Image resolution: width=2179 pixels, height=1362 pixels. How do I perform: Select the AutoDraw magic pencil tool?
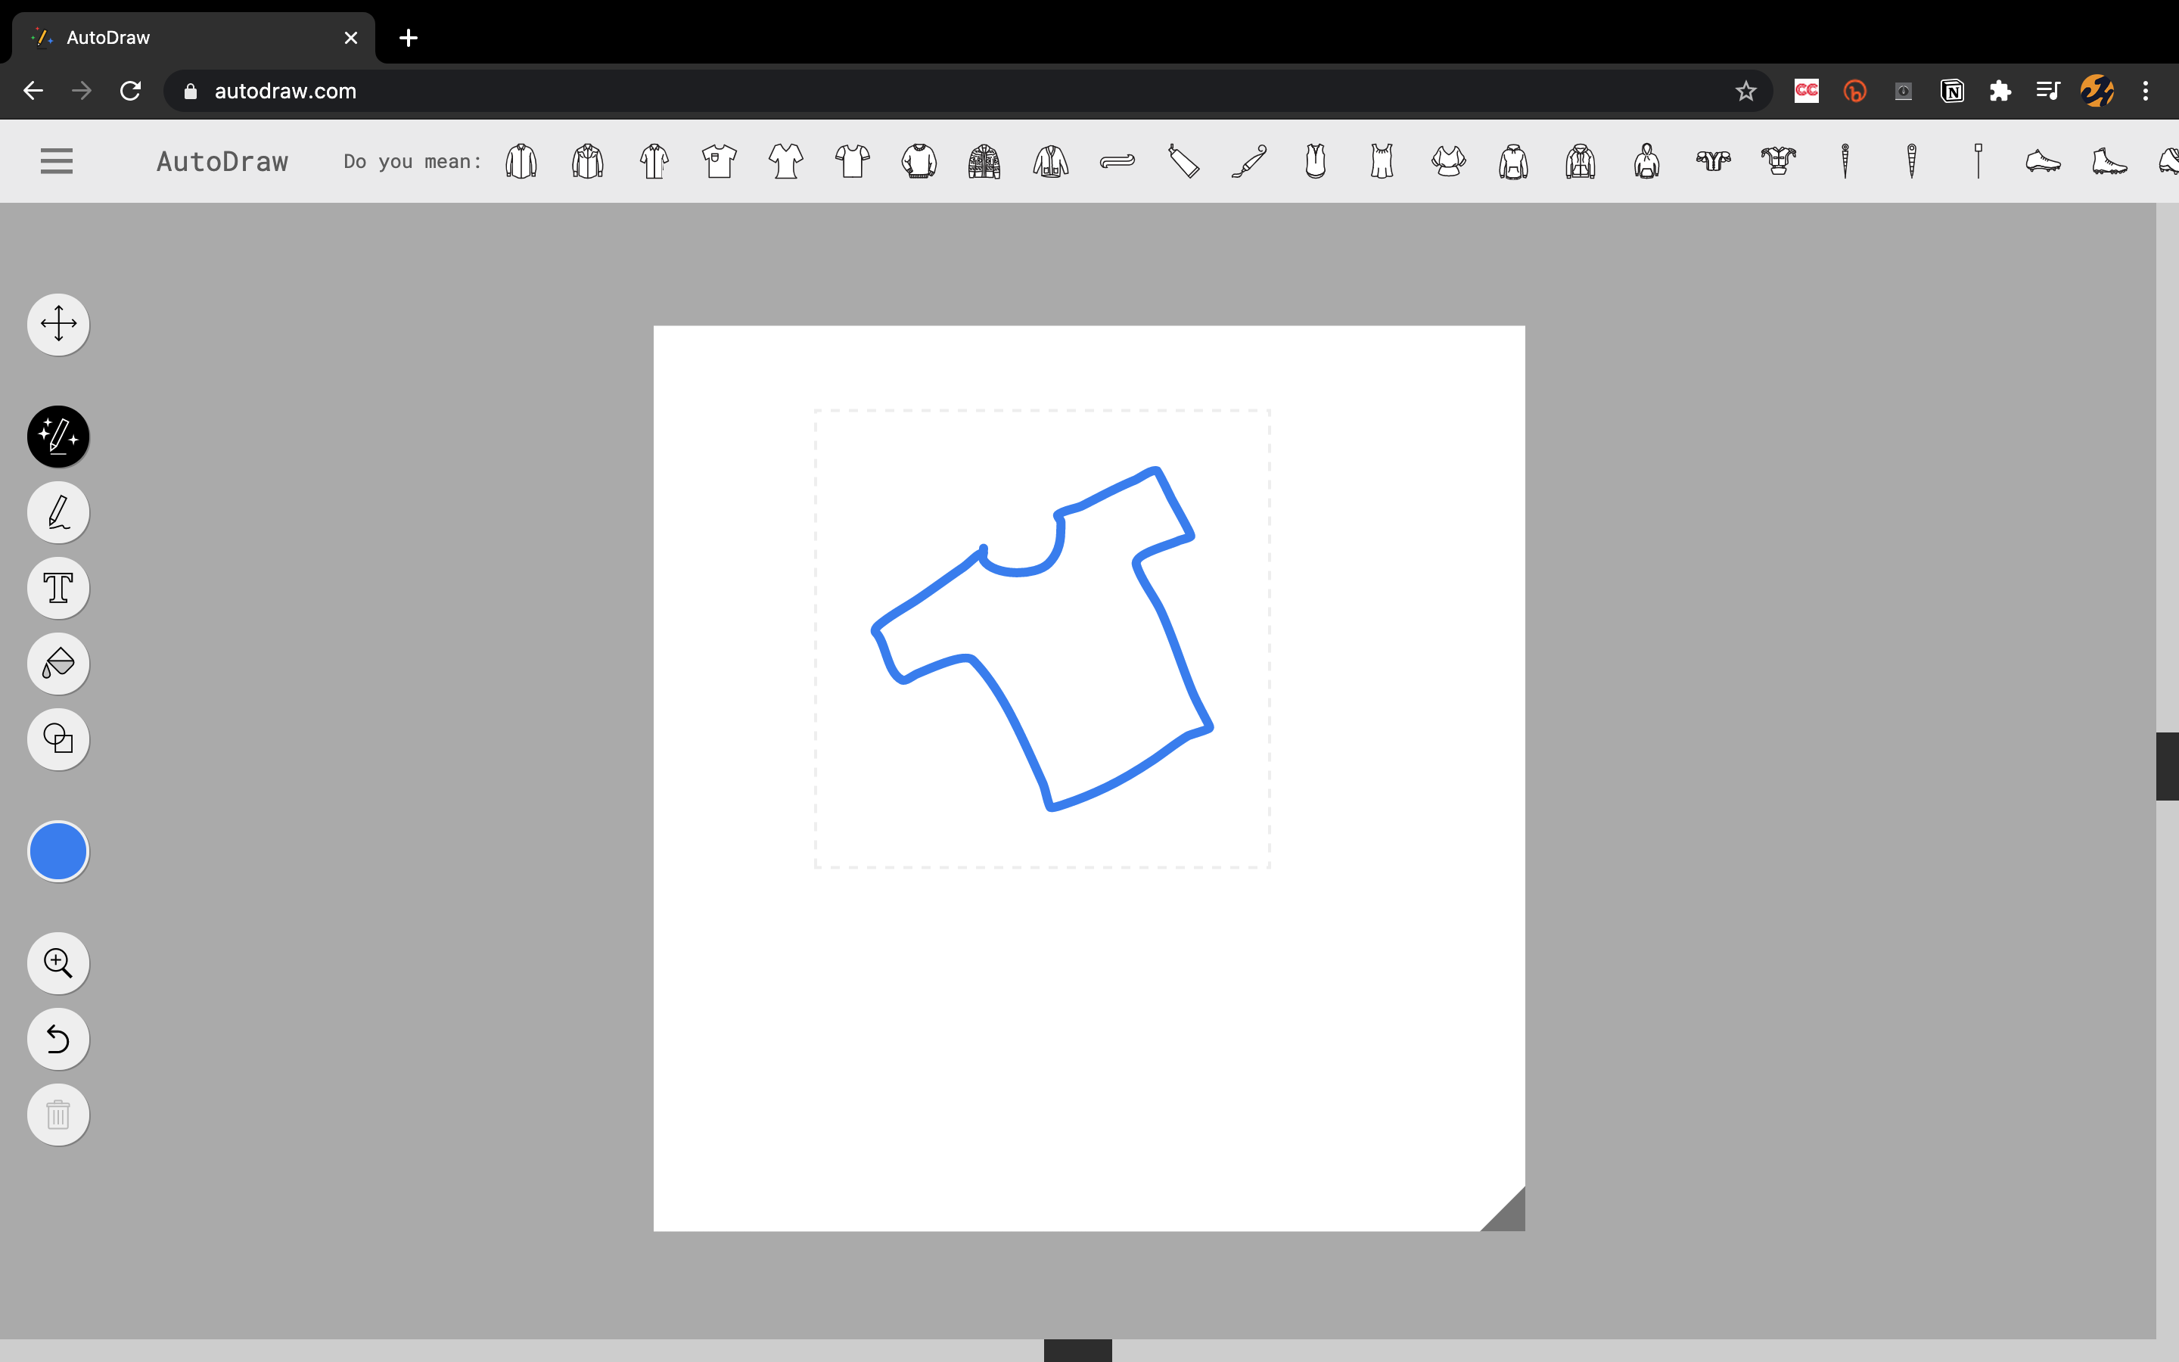tap(58, 437)
